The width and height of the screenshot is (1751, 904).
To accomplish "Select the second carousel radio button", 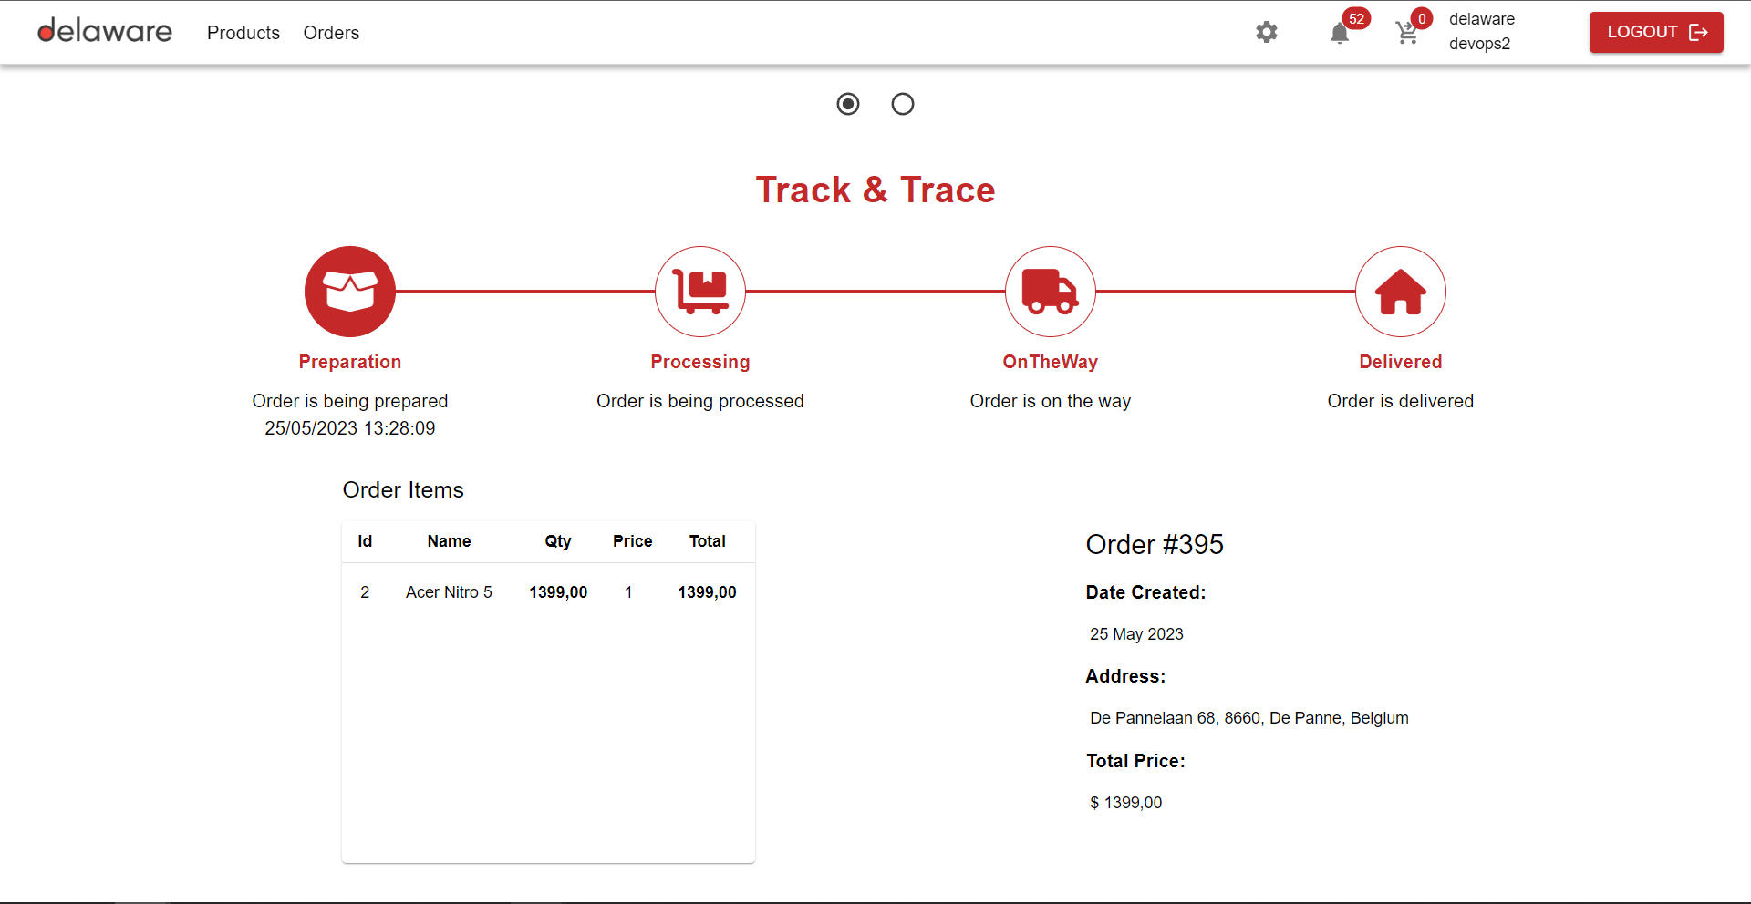I will pyautogui.click(x=902, y=103).
